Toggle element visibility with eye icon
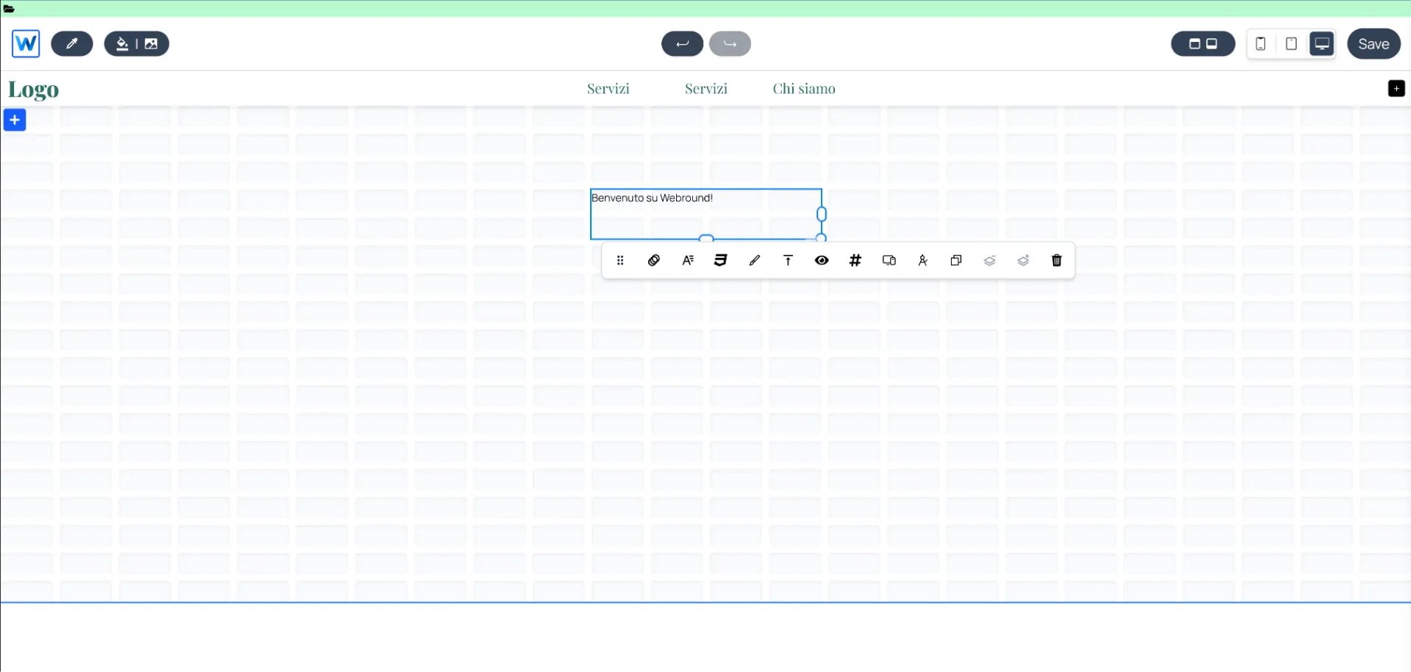1411x672 pixels. coord(822,260)
